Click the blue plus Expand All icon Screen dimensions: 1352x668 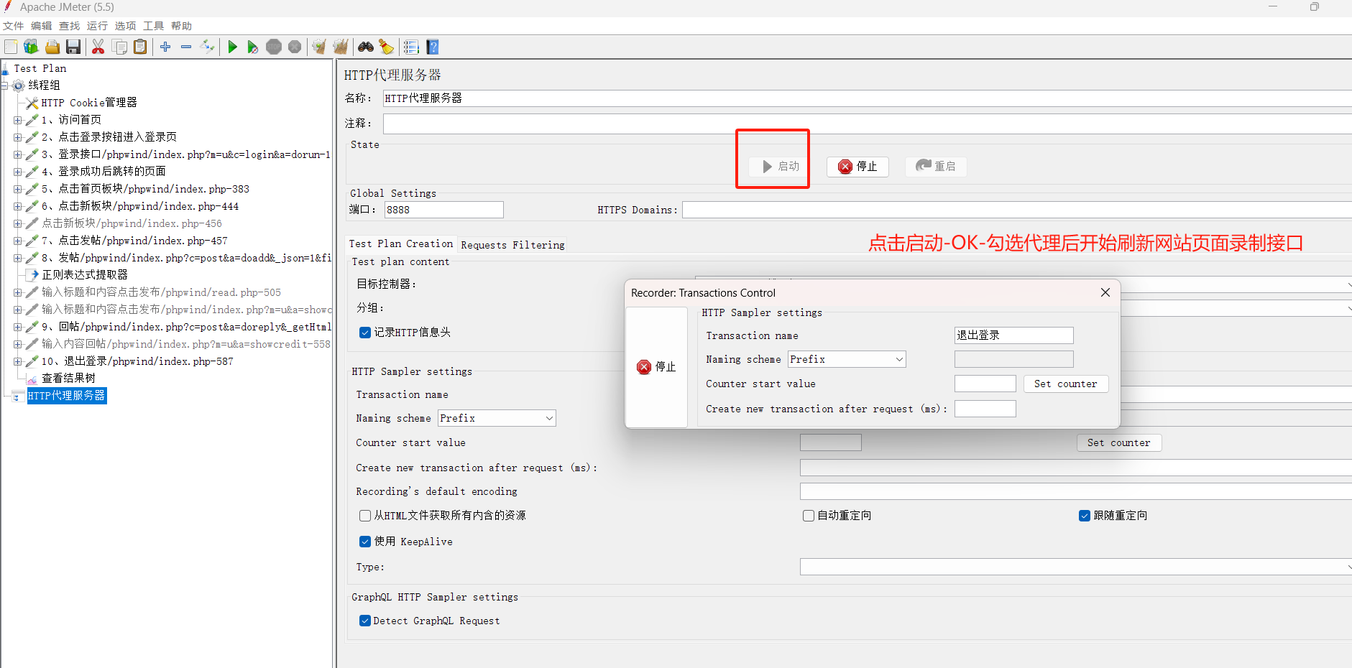(x=165, y=47)
